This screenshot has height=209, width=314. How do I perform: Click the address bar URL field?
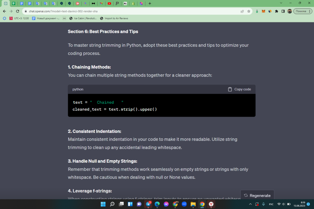coord(132,11)
